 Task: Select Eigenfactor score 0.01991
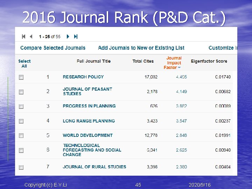click(223, 135)
